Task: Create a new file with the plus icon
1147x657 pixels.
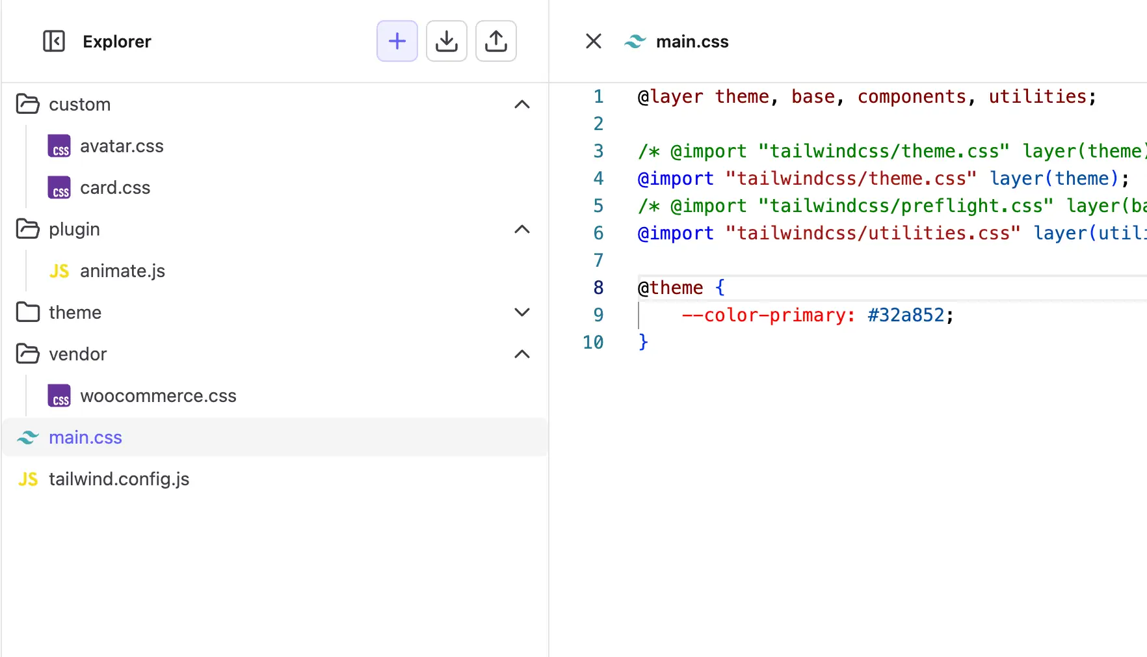Action: click(x=397, y=41)
